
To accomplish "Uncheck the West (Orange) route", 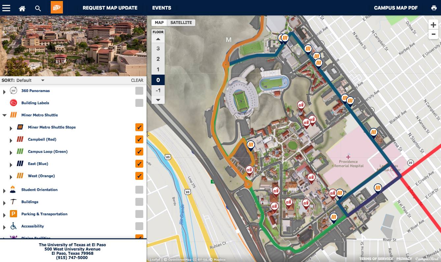I will 139,176.
